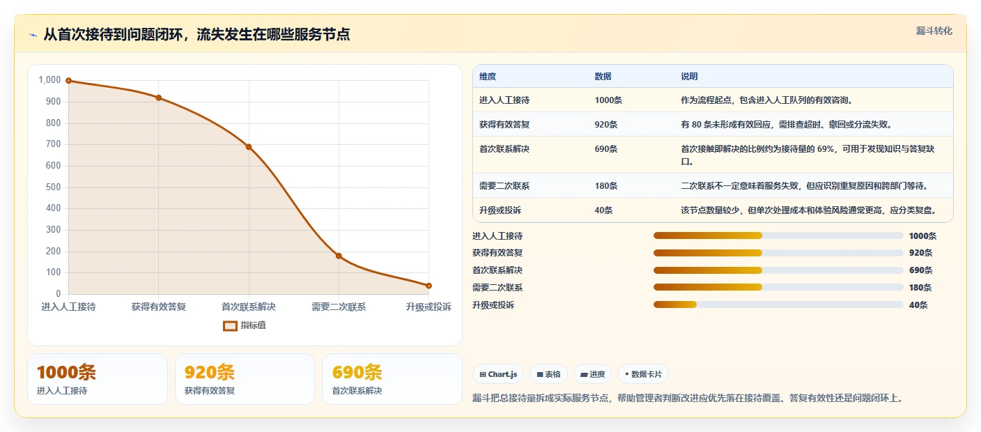
Task: Click the icon inside the 表格 chip
Action: point(540,375)
